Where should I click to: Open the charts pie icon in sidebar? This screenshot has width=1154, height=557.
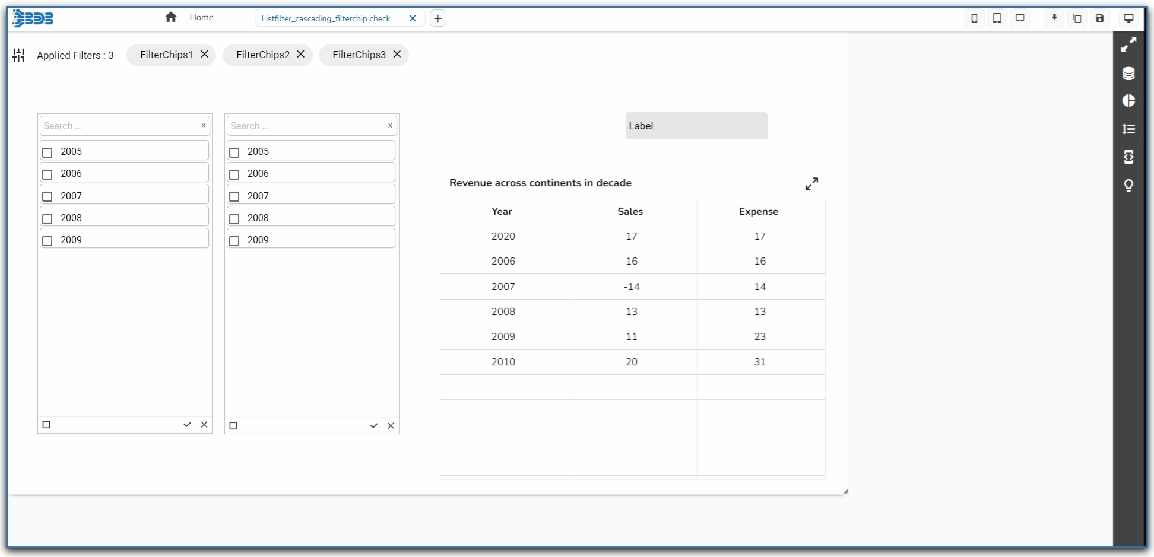tap(1128, 101)
